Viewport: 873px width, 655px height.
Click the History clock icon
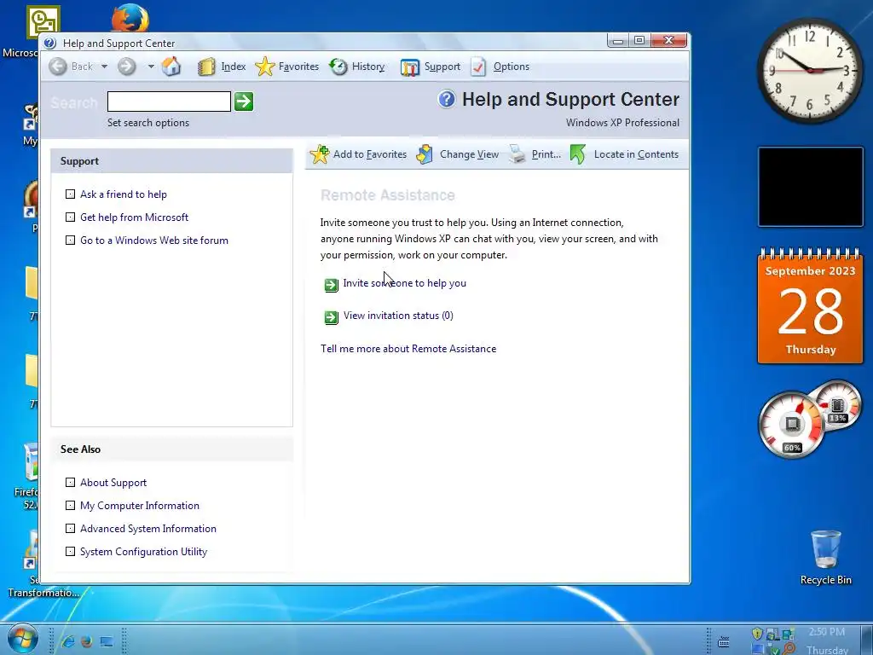point(338,67)
